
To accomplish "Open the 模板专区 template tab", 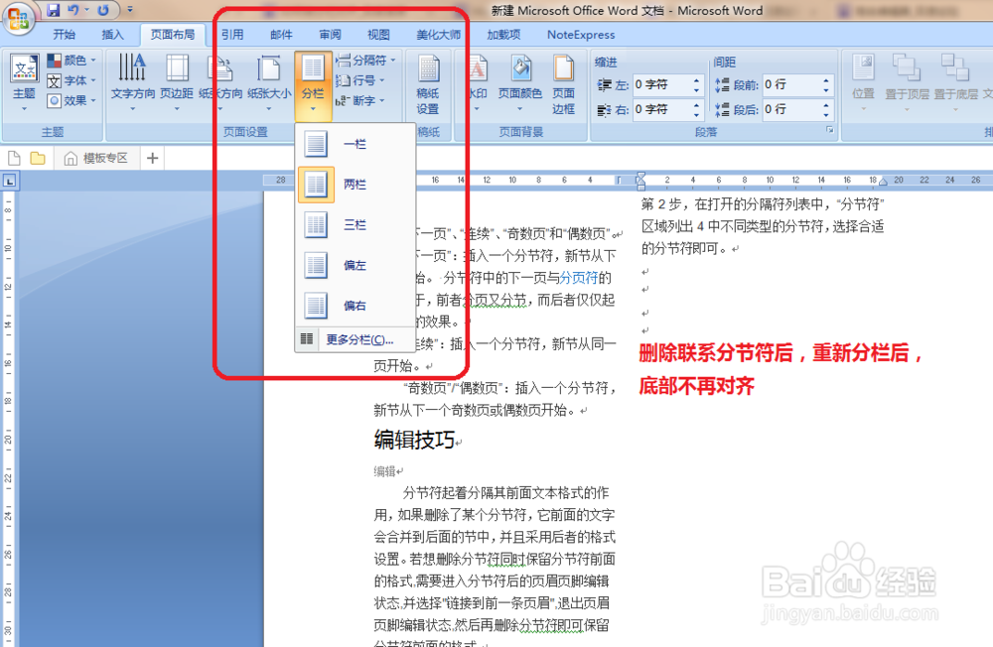I will (x=97, y=158).
